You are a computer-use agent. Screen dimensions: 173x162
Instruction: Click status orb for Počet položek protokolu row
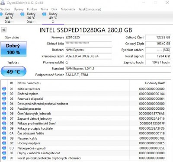(4, 158)
